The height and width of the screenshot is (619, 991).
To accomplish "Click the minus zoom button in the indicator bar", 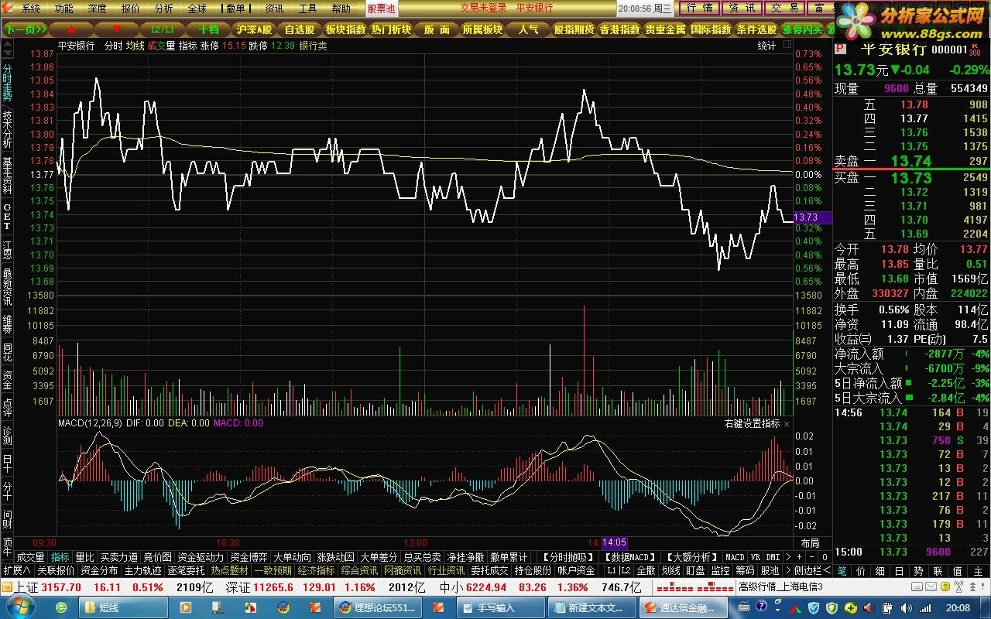I will coord(812,557).
